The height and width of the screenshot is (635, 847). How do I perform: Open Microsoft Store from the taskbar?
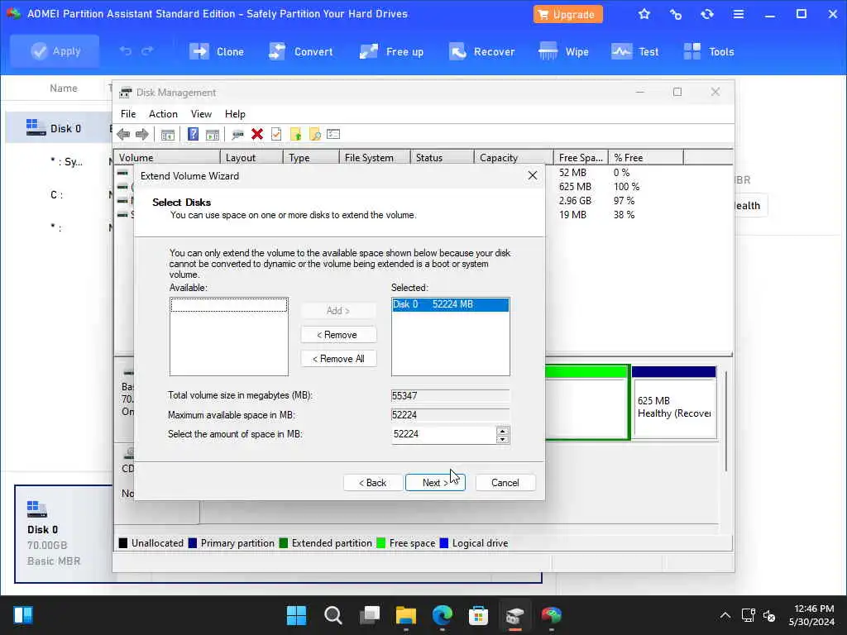(x=478, y=615)
